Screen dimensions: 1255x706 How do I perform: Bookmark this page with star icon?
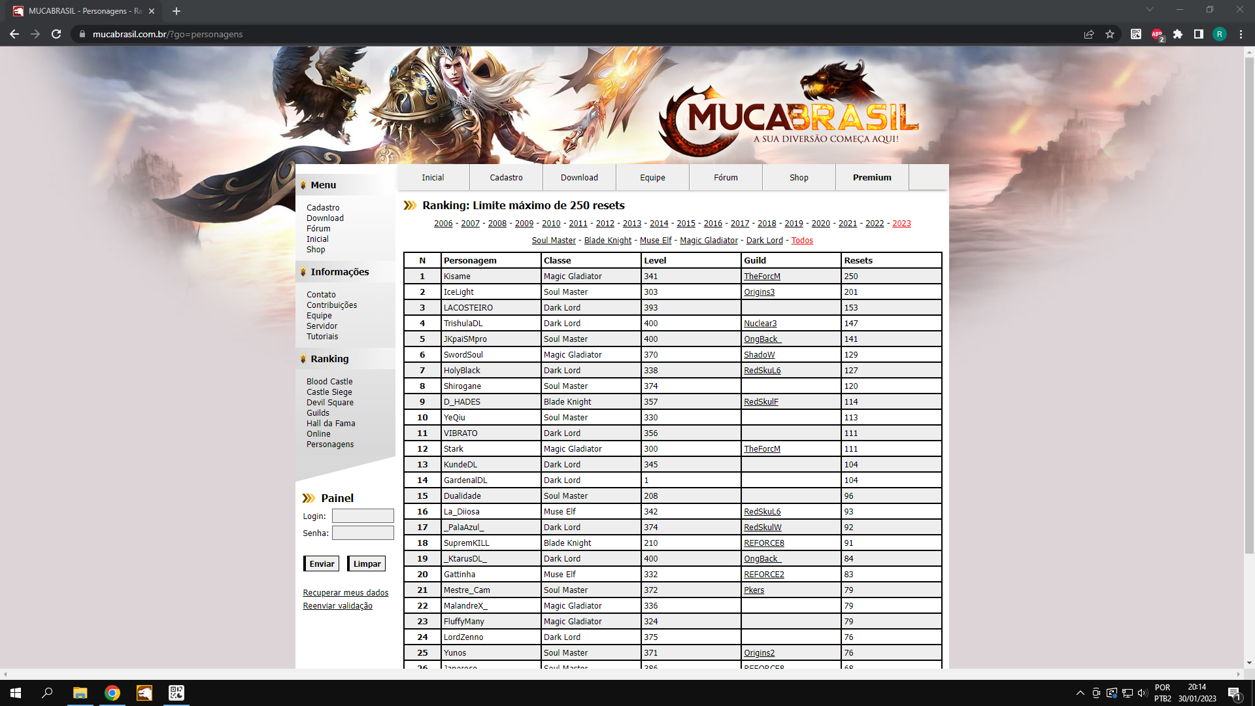(1110, 34)
